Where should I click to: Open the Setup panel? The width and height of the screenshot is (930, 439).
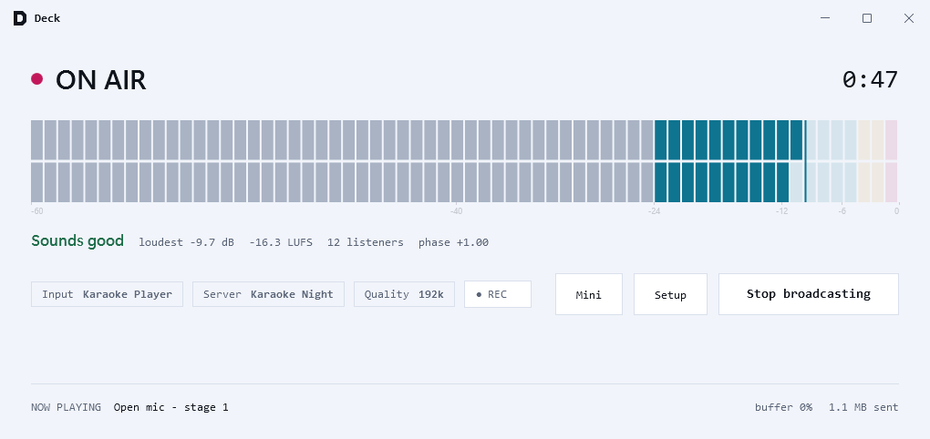670,294
